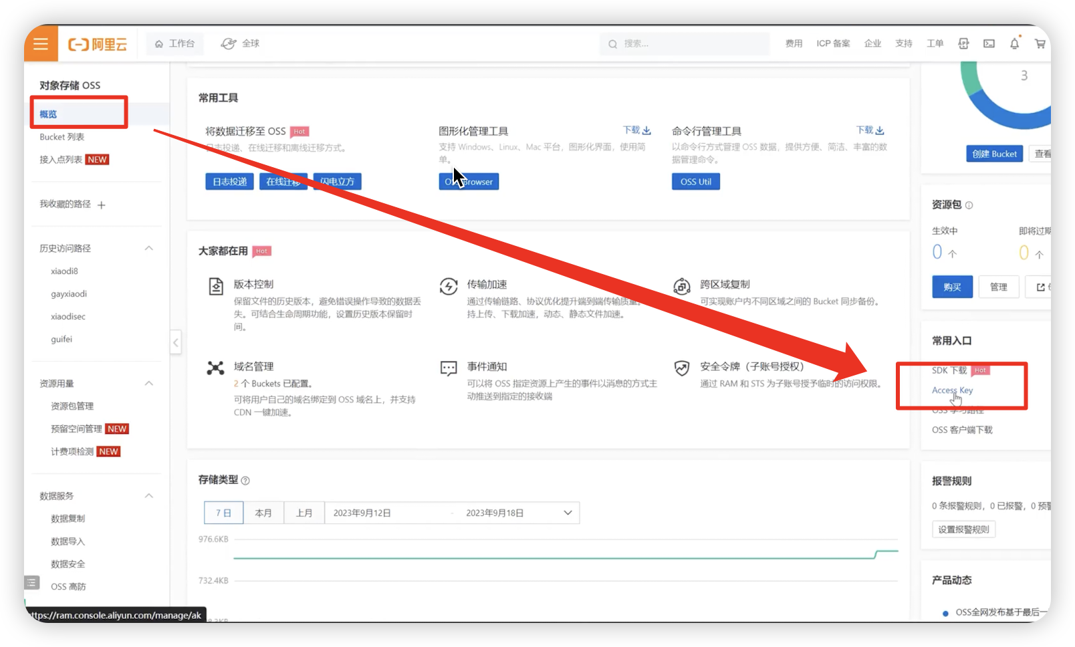The width and height of the screenshot is (1075, 647).
Task: Open the 工作台 workbench home link
Action: point(174,43)
